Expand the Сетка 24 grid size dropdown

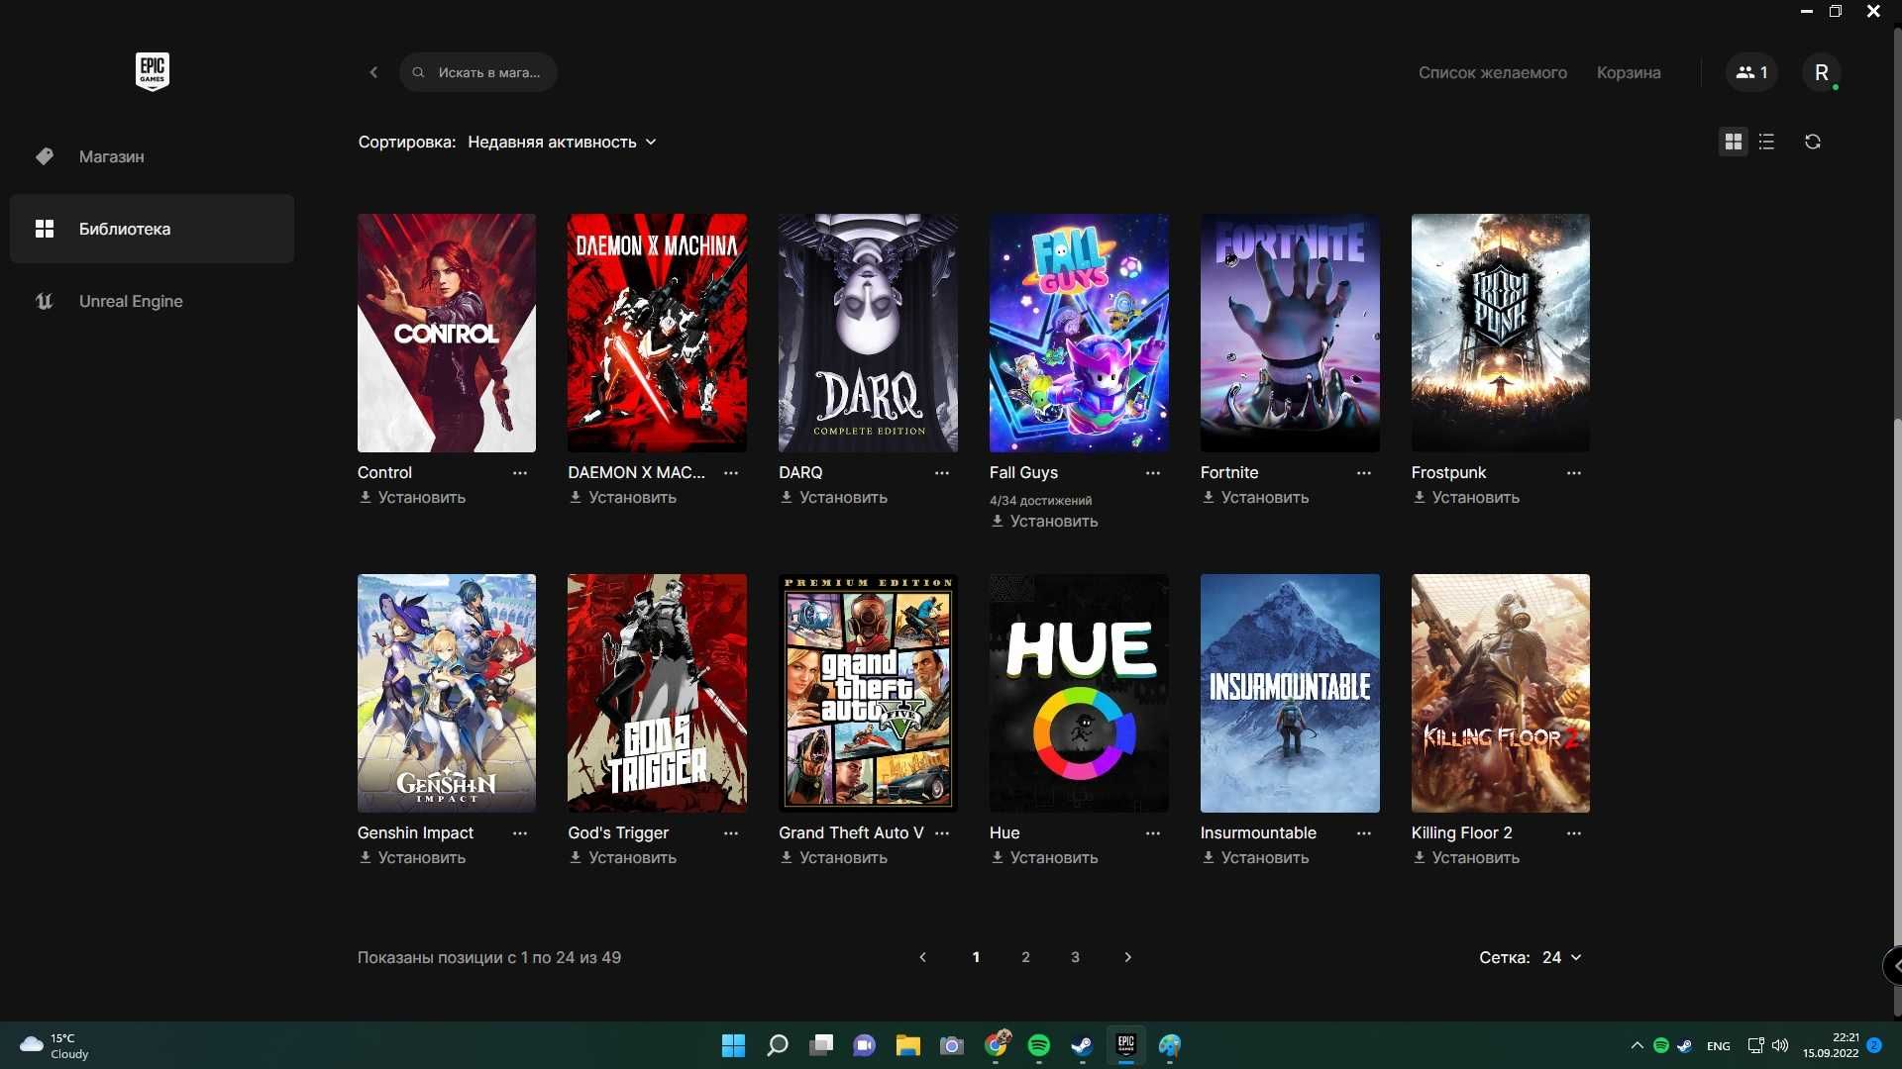1561,957
